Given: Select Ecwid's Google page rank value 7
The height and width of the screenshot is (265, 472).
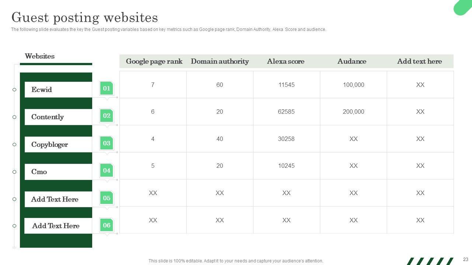Looking at the screenshot, I should [153, 85].
